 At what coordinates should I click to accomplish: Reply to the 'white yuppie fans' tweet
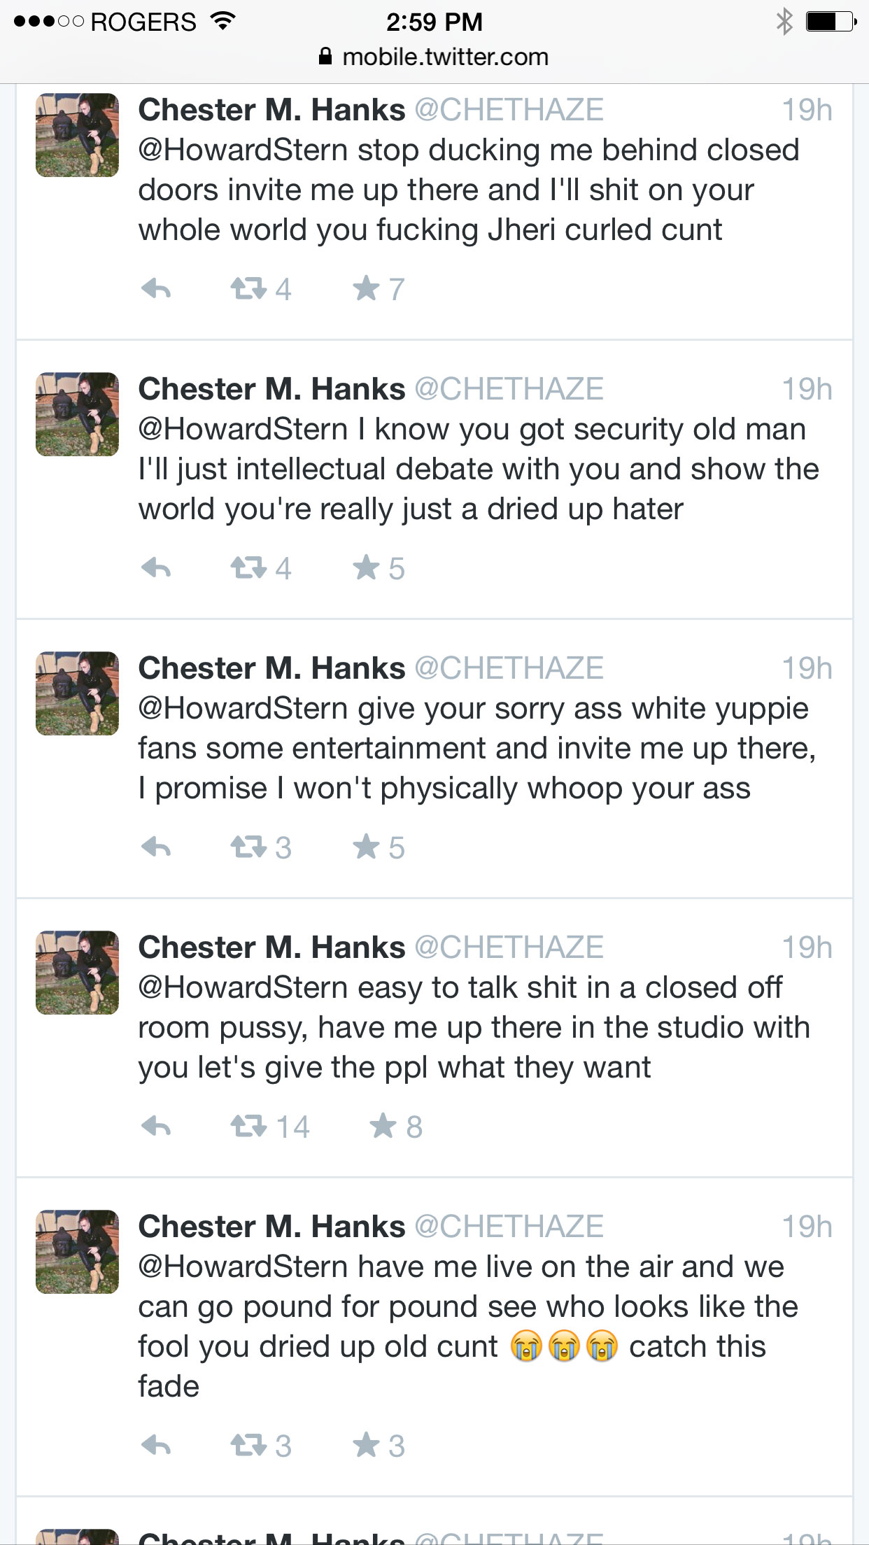pos(156,847)
